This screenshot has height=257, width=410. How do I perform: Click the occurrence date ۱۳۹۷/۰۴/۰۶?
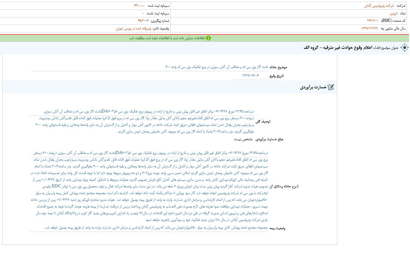click(250, 76)
